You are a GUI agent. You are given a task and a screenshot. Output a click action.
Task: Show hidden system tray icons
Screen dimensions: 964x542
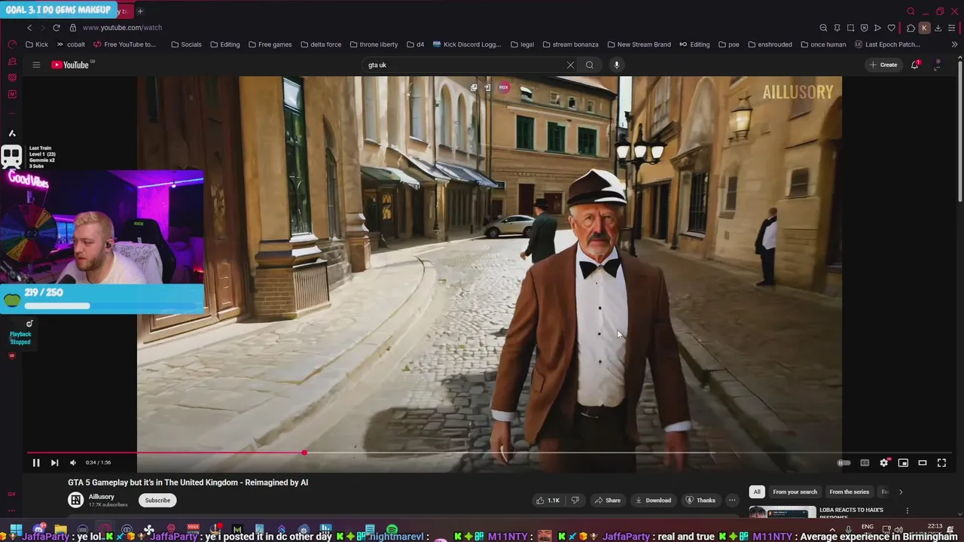832,529
